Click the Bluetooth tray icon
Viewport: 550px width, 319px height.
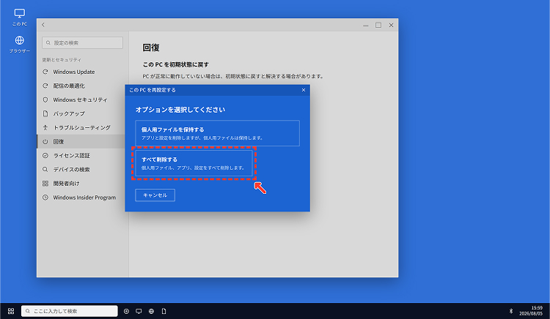tap(510, 311)
